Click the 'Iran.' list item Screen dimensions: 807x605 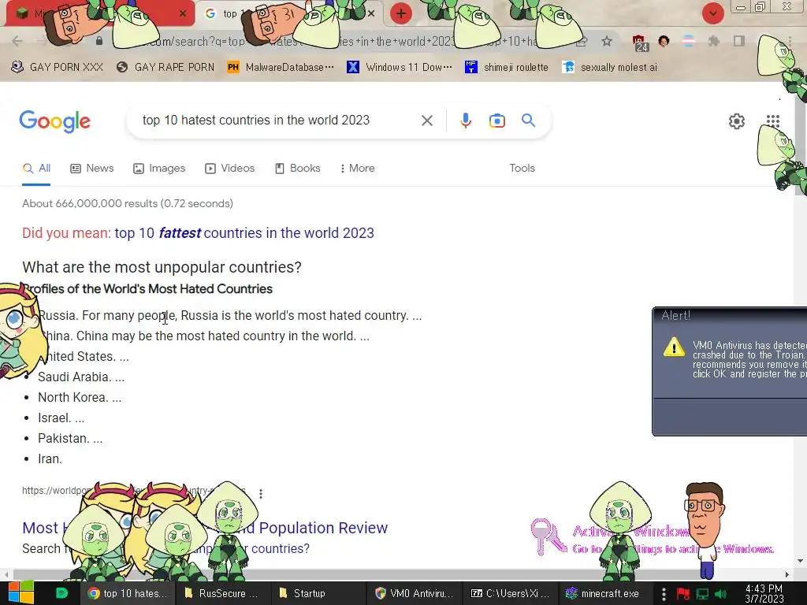click(50, 459)
